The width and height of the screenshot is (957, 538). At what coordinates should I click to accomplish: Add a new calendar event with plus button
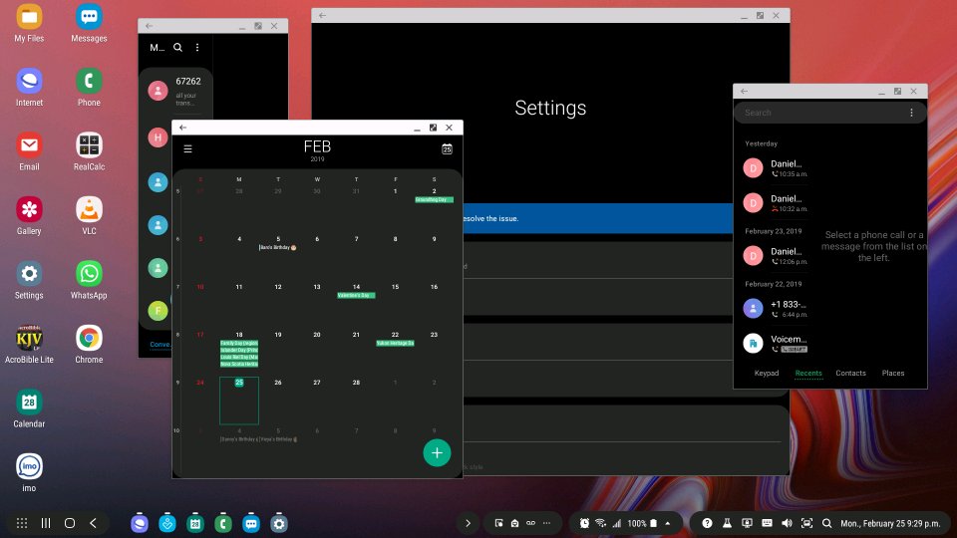[x=437, y=452]
